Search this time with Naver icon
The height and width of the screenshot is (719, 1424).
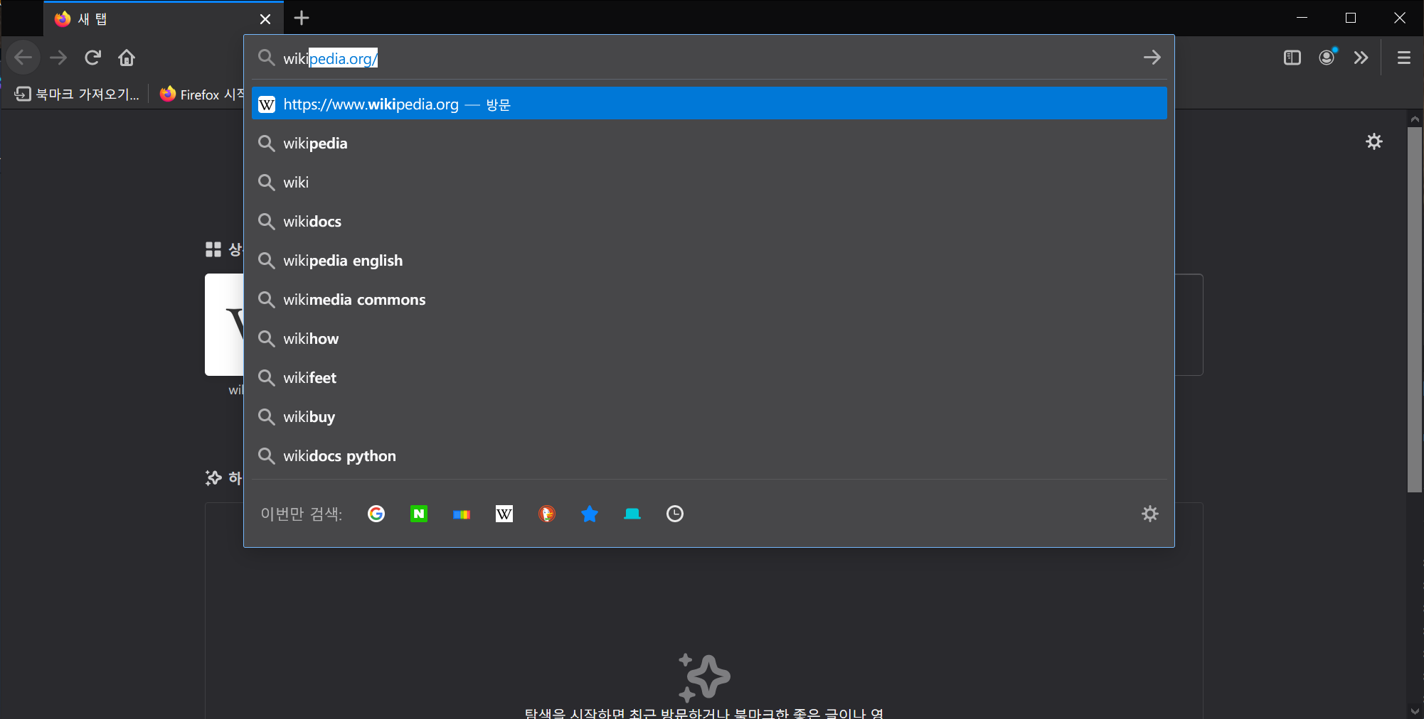(419, 514)
